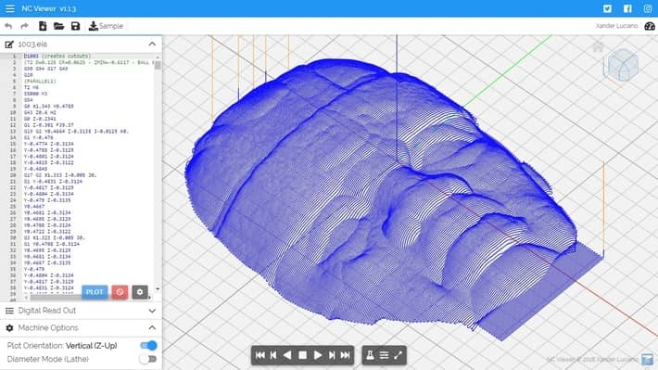Image resolution: width=658 pixels, height=370 pixels.
Task: Click the home view icon
Action: (x=598, y=46)
